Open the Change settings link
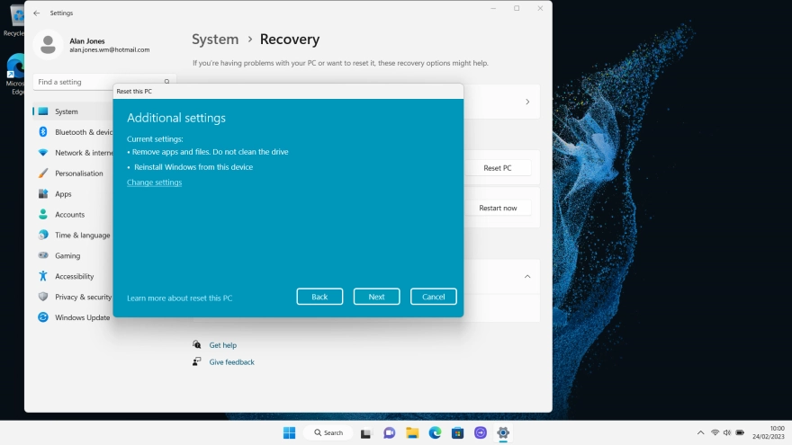This screenshot has width=792, height=445. (x=154, y=182)
